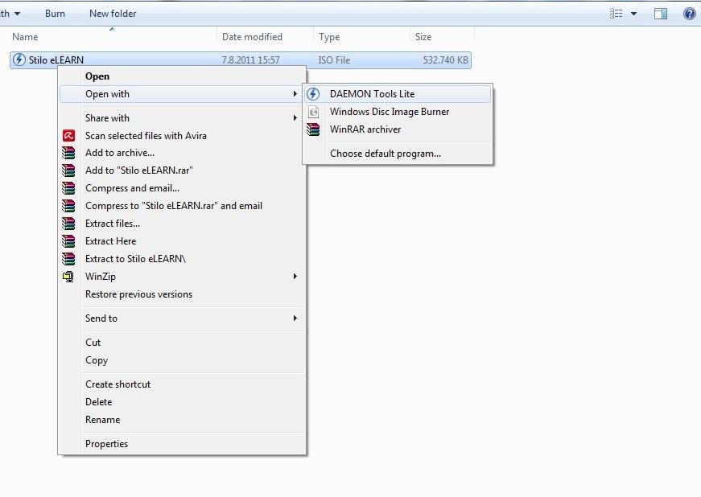Open the toolbar dropdown left of Burn
This screenshot has width=701, height=497.
tap(17, 14)
